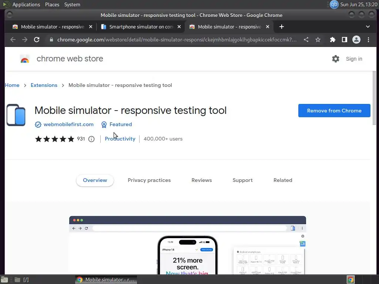Click the clock showing Sun Jun 25, 13:20
This screenshot has height=284, width=379.
click(359, 4)
